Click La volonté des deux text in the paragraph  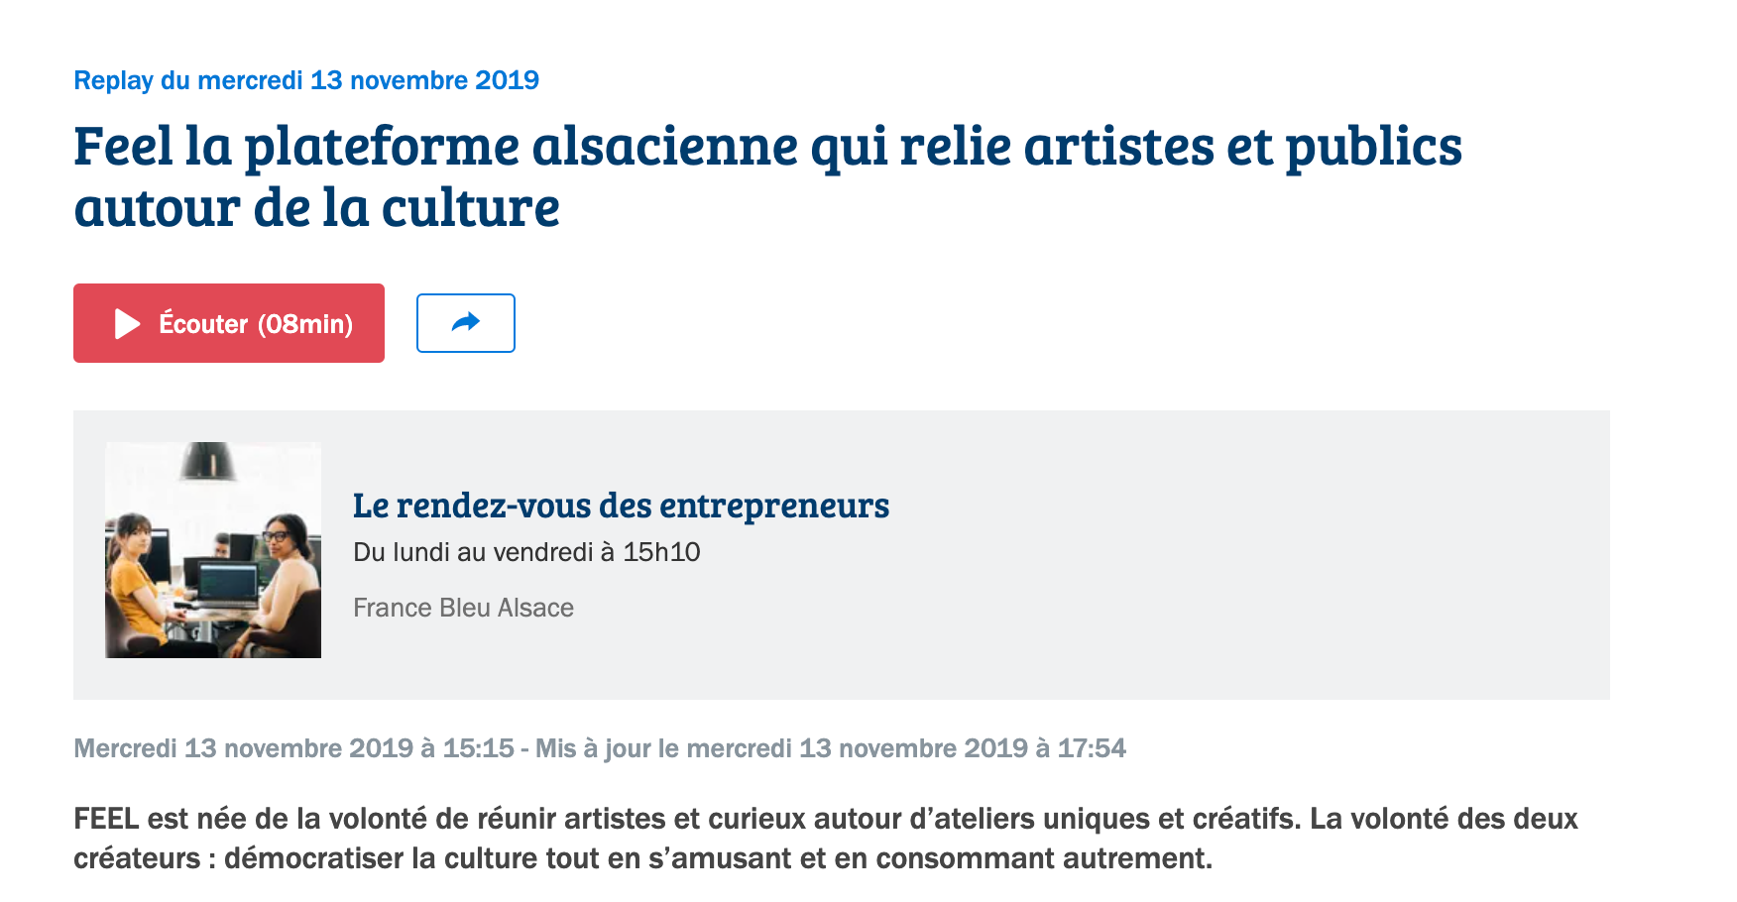[x=1444, y=819]
